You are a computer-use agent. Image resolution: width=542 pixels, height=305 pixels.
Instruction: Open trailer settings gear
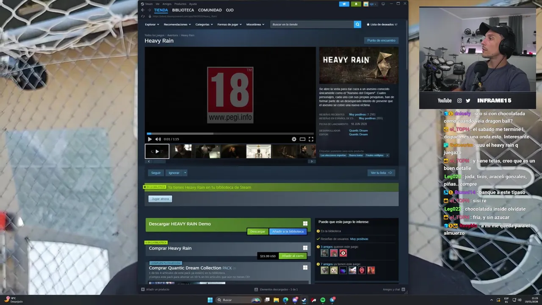point(294,139)
